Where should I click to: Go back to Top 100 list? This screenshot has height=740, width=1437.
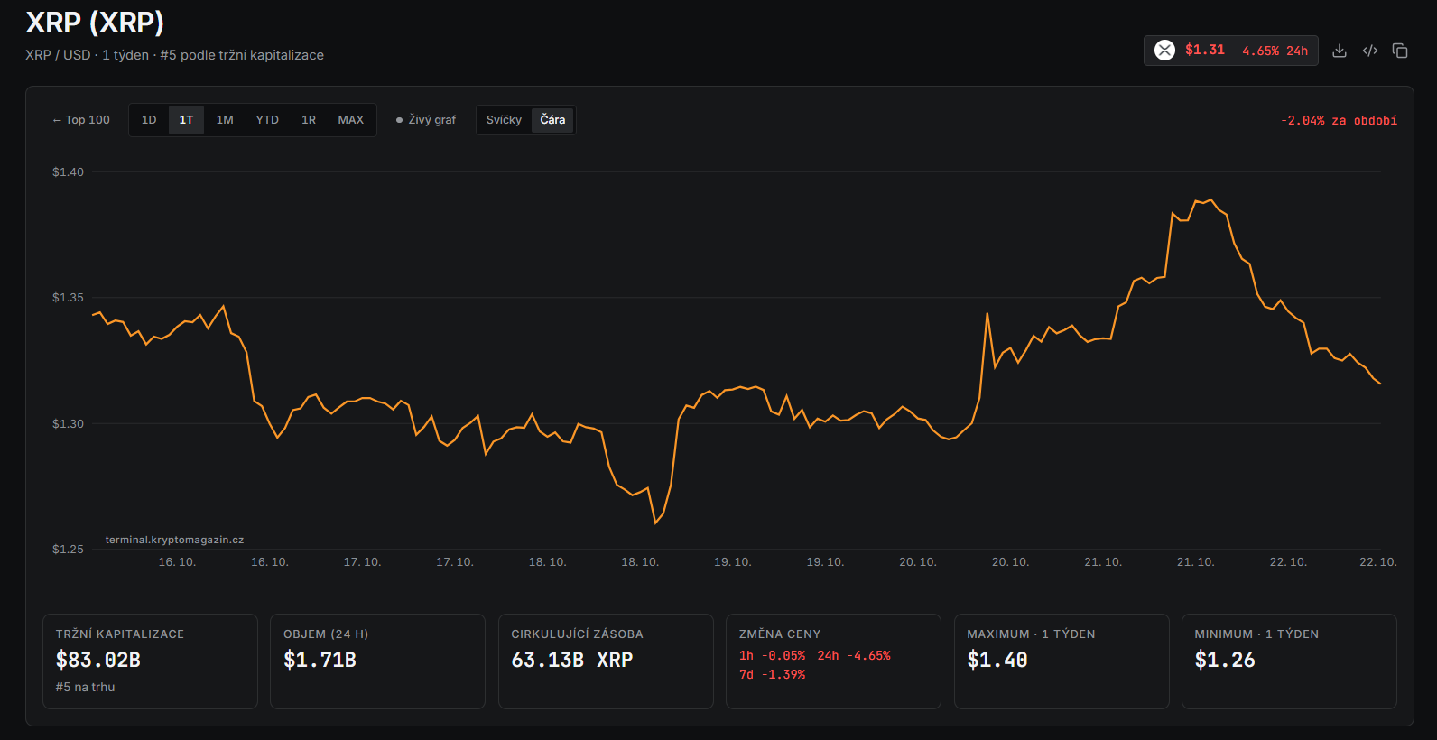pyautogui.click(x=81, y=120)
